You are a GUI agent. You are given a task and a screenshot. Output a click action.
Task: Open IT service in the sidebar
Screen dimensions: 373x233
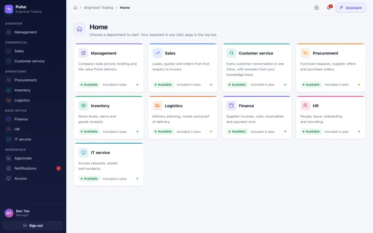(x=33, y=139)
